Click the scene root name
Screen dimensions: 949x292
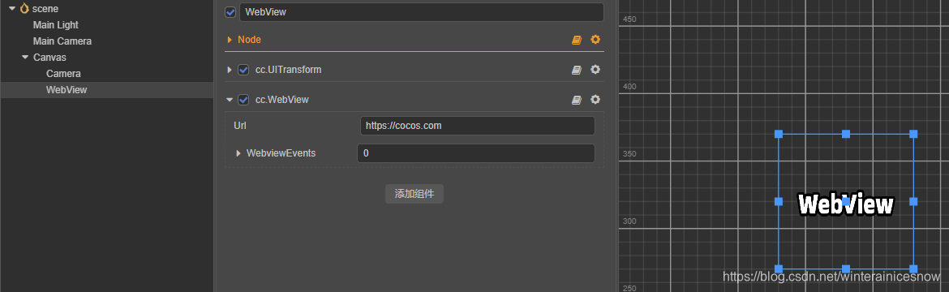pos(45,8)
